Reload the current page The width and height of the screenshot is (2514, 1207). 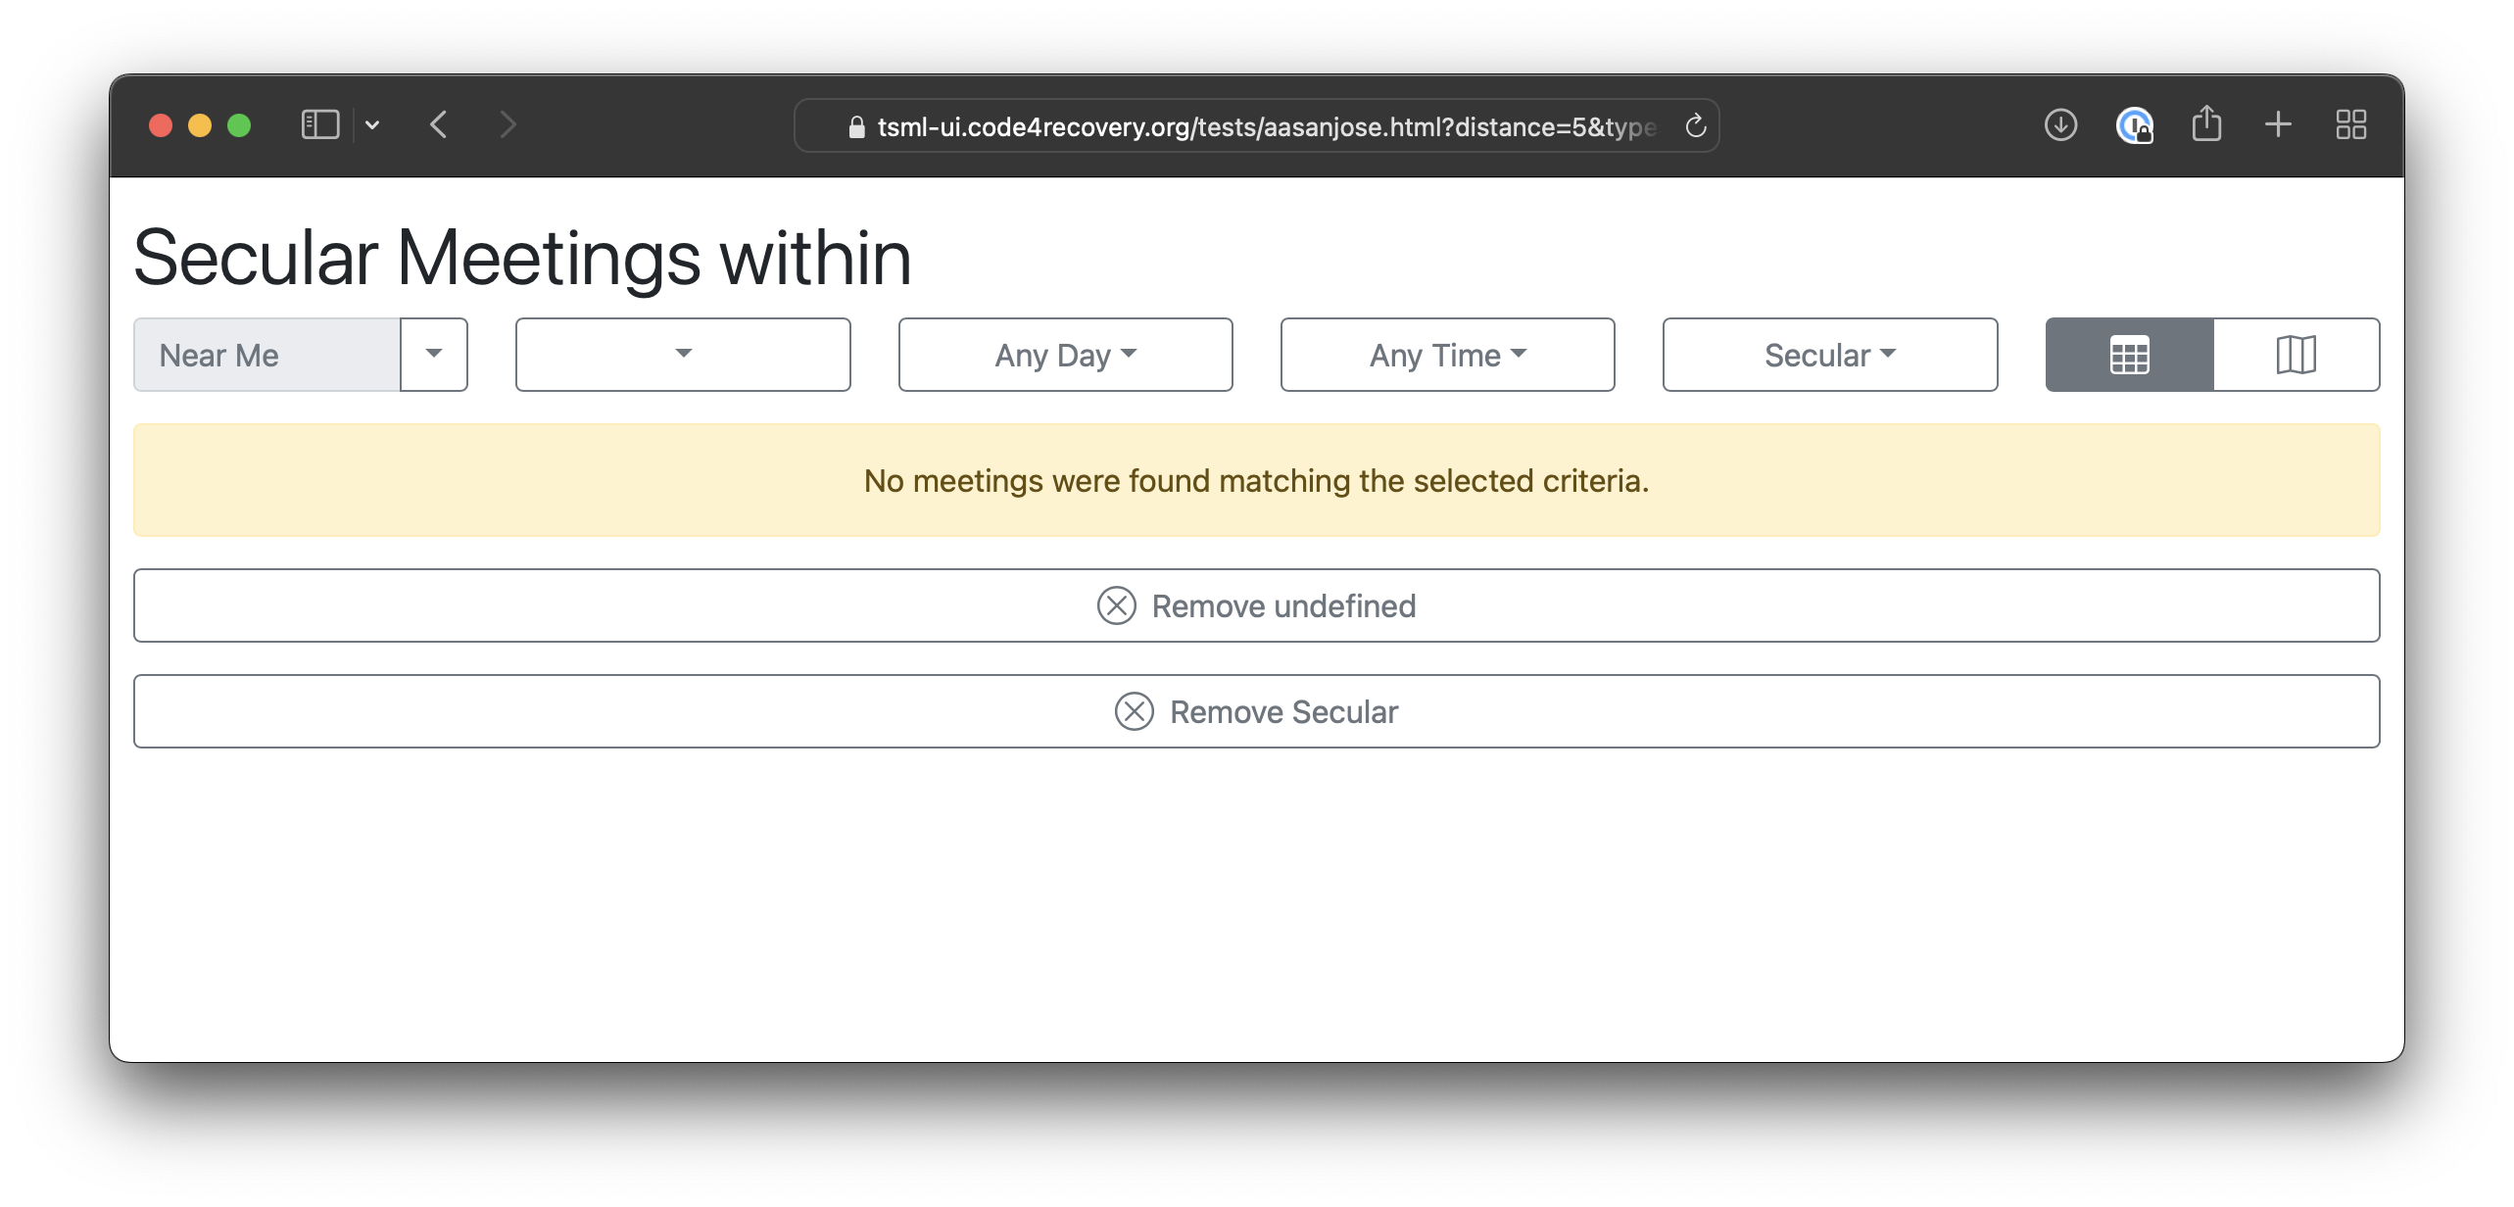(x=1695, y=126)
